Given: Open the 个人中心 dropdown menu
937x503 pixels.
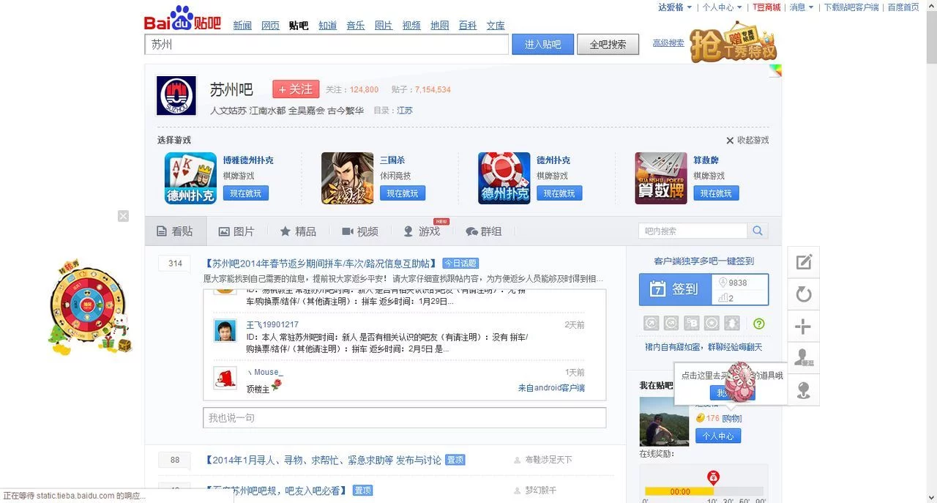Looking at the screenshot, I should 722,7.
